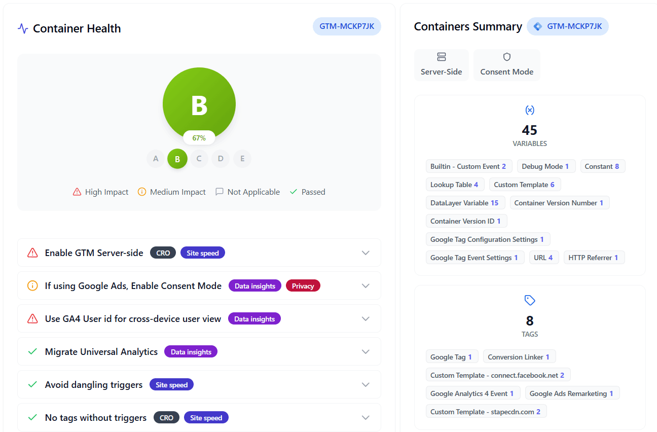Expand the GA4 User id row chevron
This screenshot has width=657, height=432.
coord(366,318)
